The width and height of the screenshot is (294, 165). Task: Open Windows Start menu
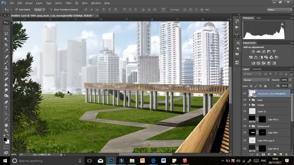pos(5,161)
